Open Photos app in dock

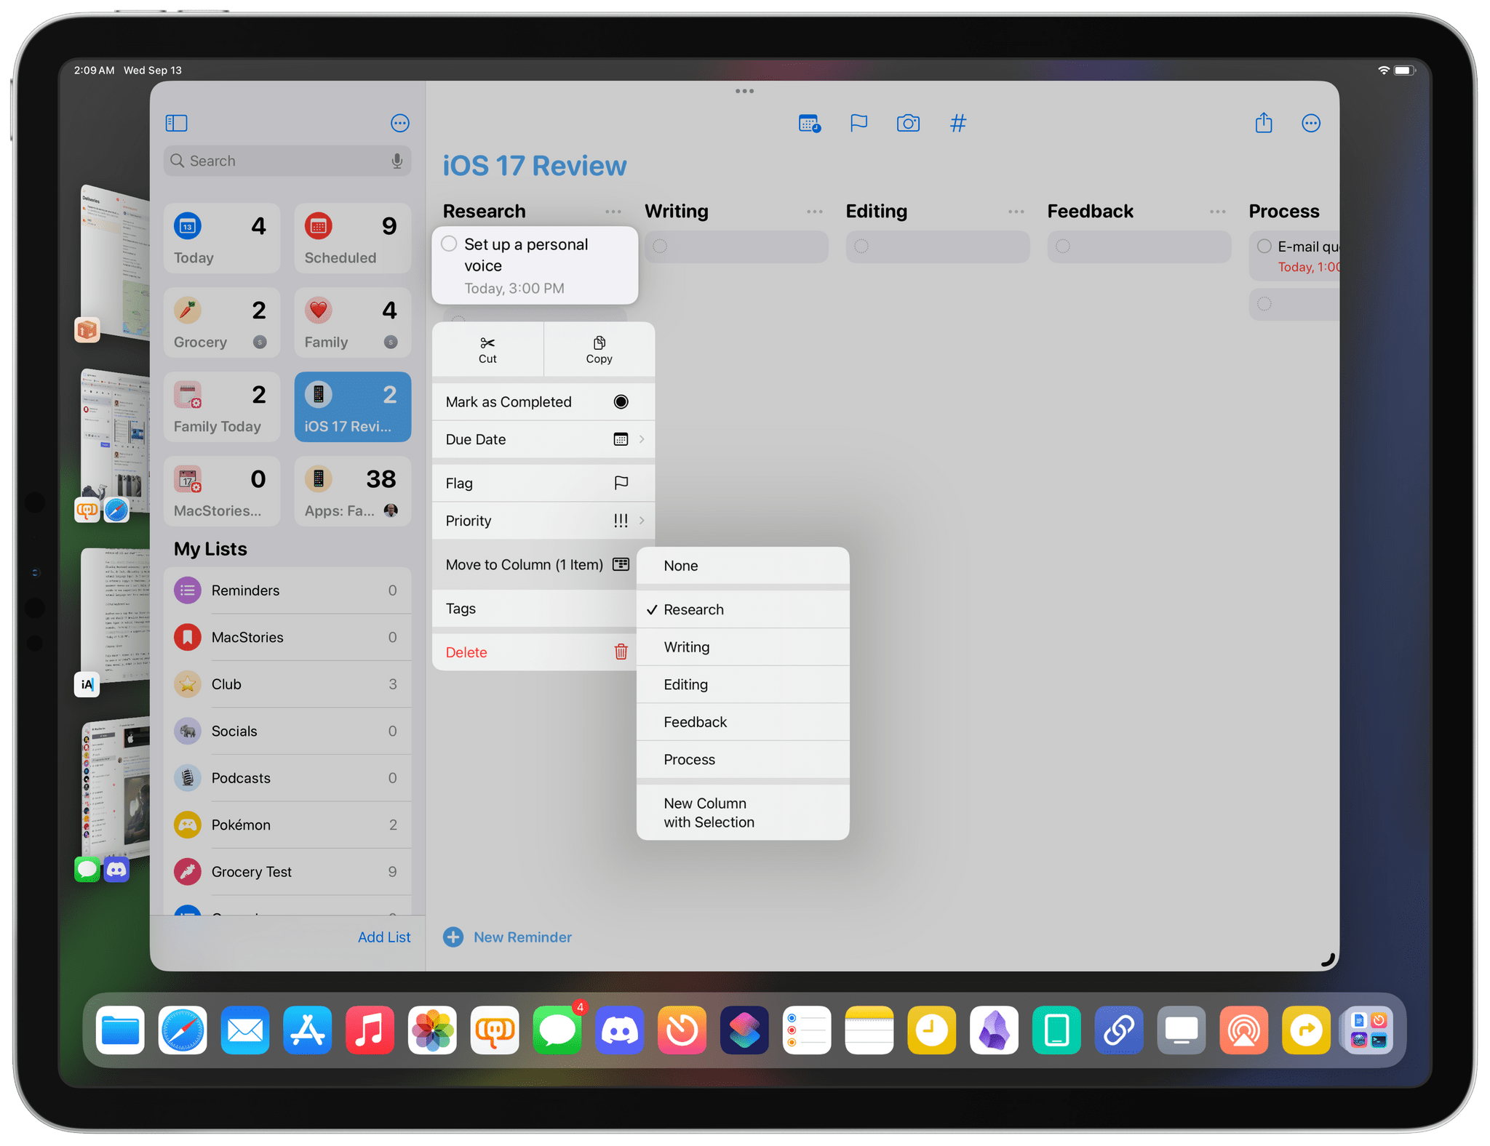[x=432, y=1030]
